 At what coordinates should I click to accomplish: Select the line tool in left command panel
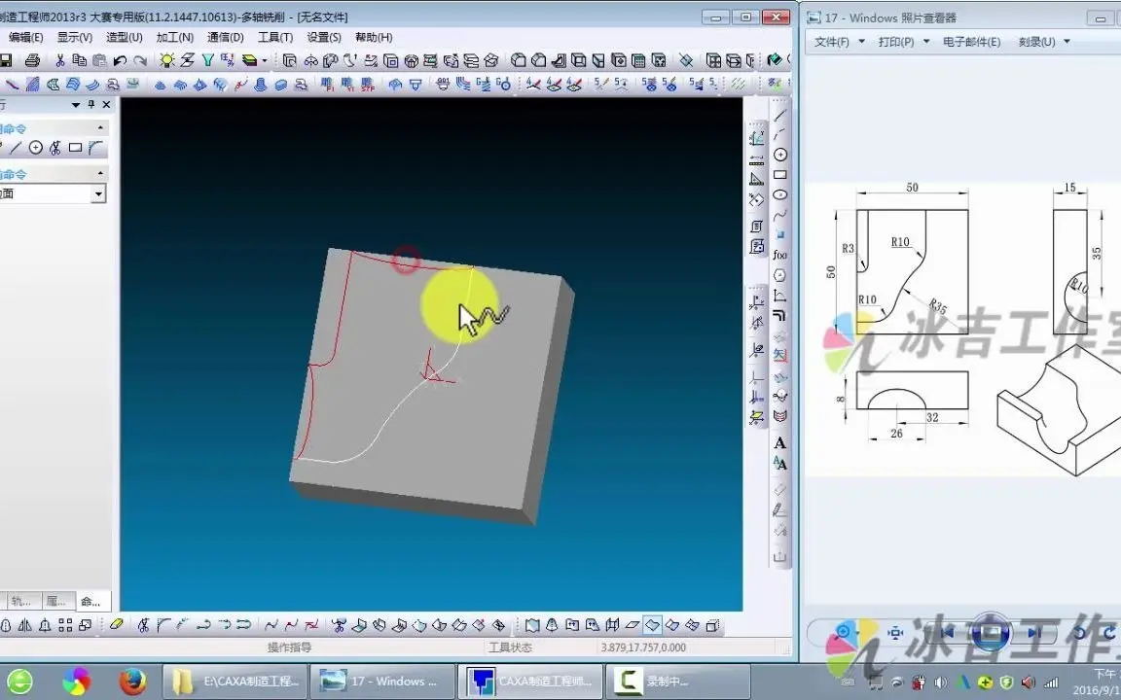click(x=15, y=148)
